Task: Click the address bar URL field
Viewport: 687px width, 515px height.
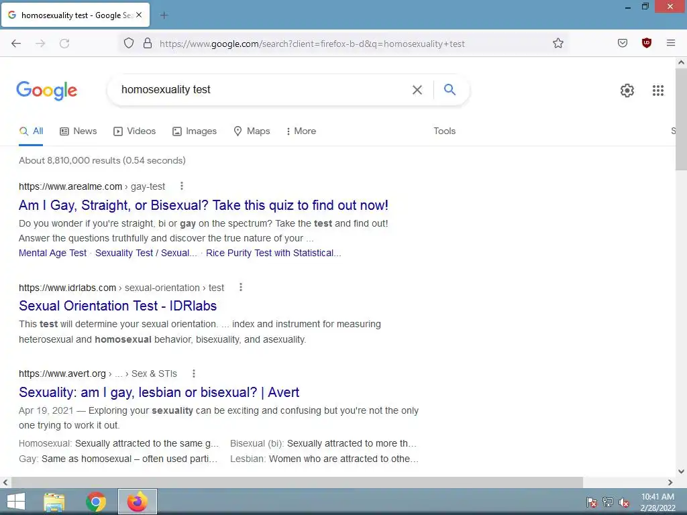Action: tap(312, 44)
